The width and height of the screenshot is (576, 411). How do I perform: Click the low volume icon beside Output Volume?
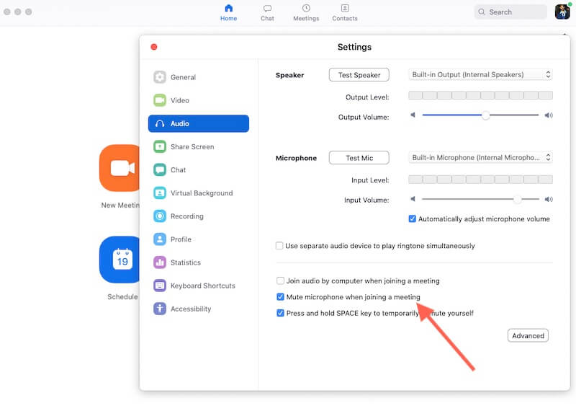413,115
